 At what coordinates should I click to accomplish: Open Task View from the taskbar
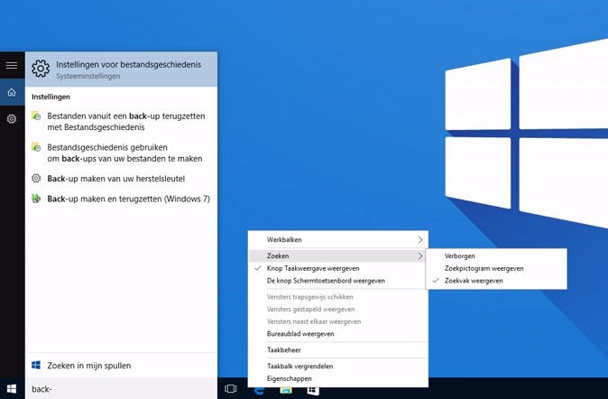230,388
